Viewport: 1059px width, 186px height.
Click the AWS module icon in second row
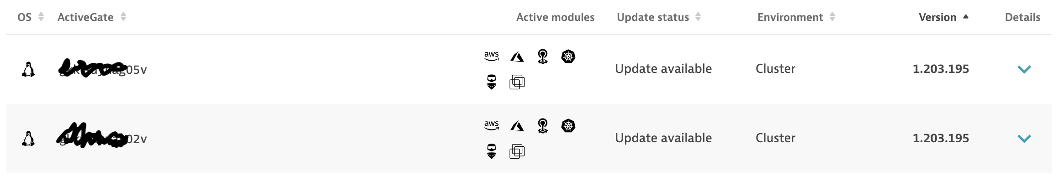pyautogui.click(x=491, y=125)
